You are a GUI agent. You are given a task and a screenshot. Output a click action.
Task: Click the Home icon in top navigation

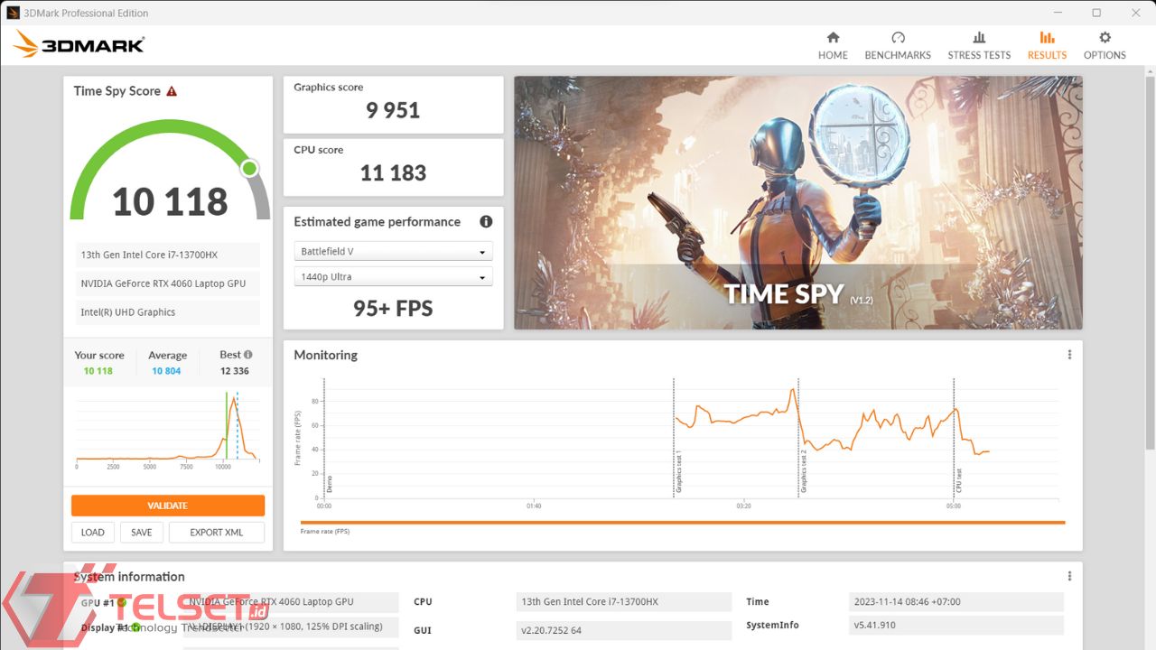coord(833,38)
